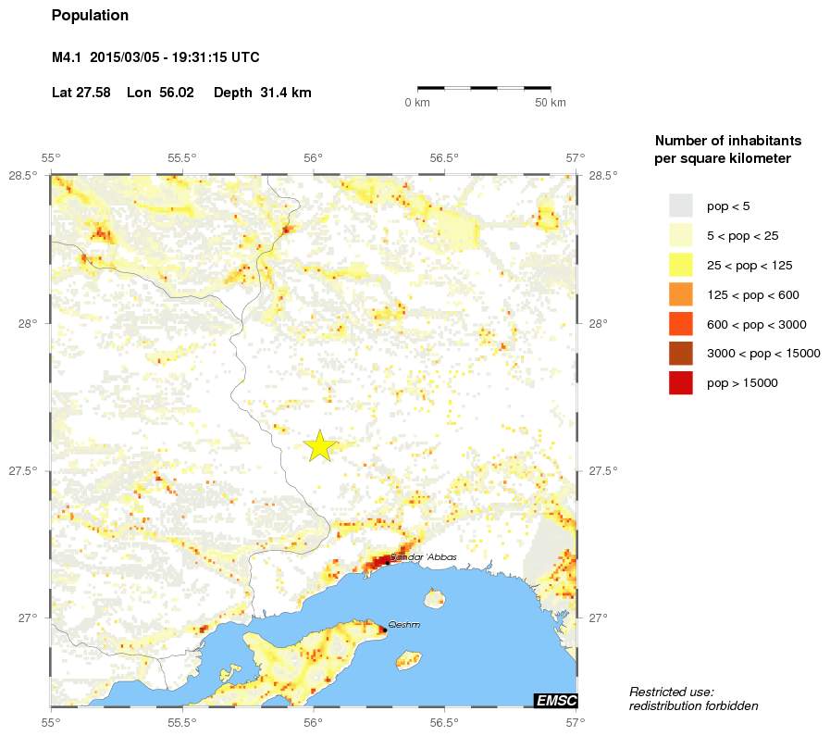Screen dimensions: 830x736
Task: Click the '57°' label on the top axis
Action: [576, 157]
